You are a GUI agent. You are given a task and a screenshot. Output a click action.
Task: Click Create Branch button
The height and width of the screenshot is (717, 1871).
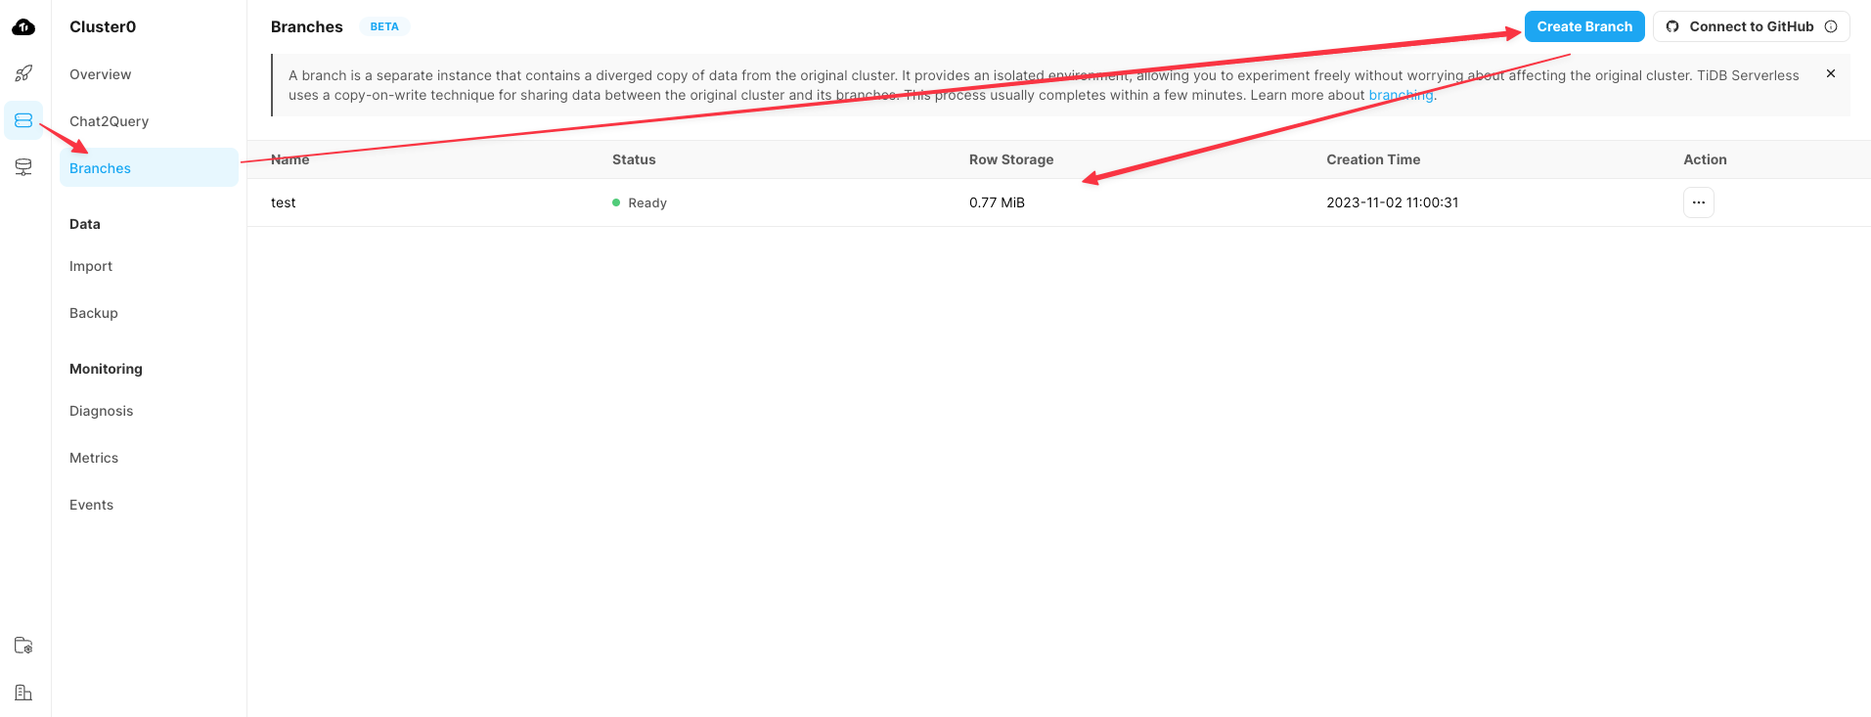tap(1584, 26)
